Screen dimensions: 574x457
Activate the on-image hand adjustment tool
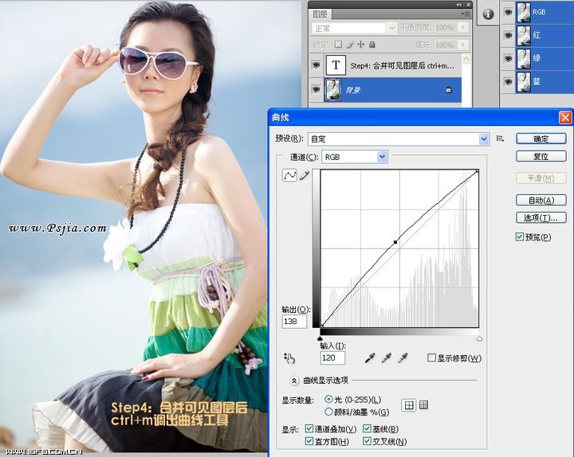coord(289,358)
